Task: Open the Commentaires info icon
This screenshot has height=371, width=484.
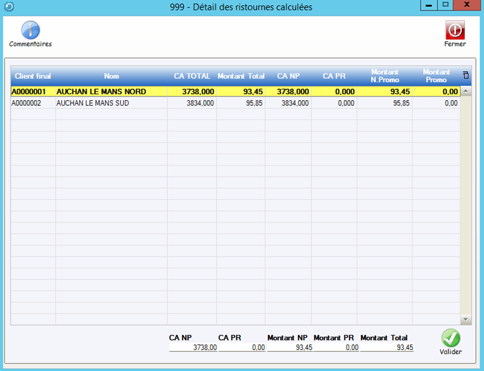Action: click(x=30, y=30)
